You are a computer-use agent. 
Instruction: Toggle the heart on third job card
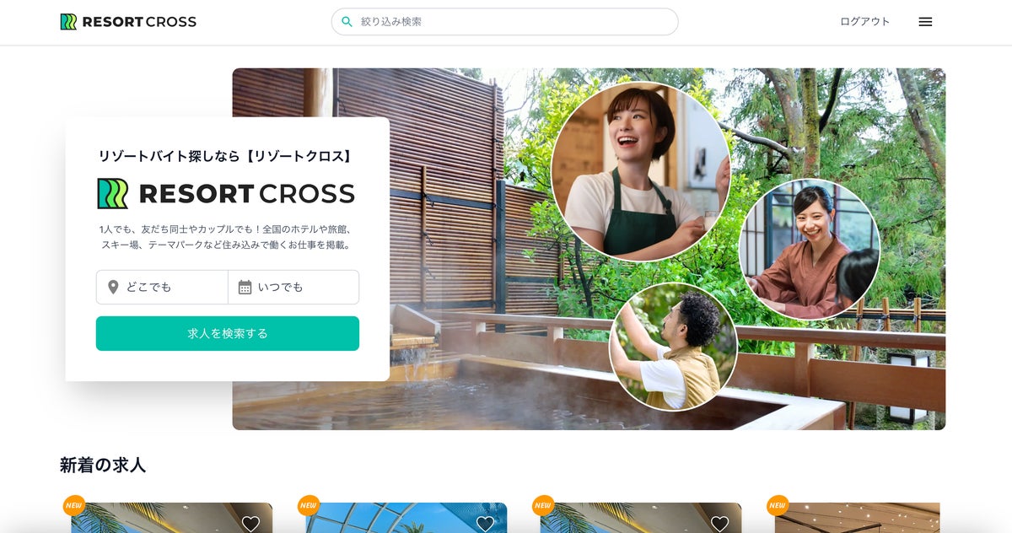coord(719,524)
